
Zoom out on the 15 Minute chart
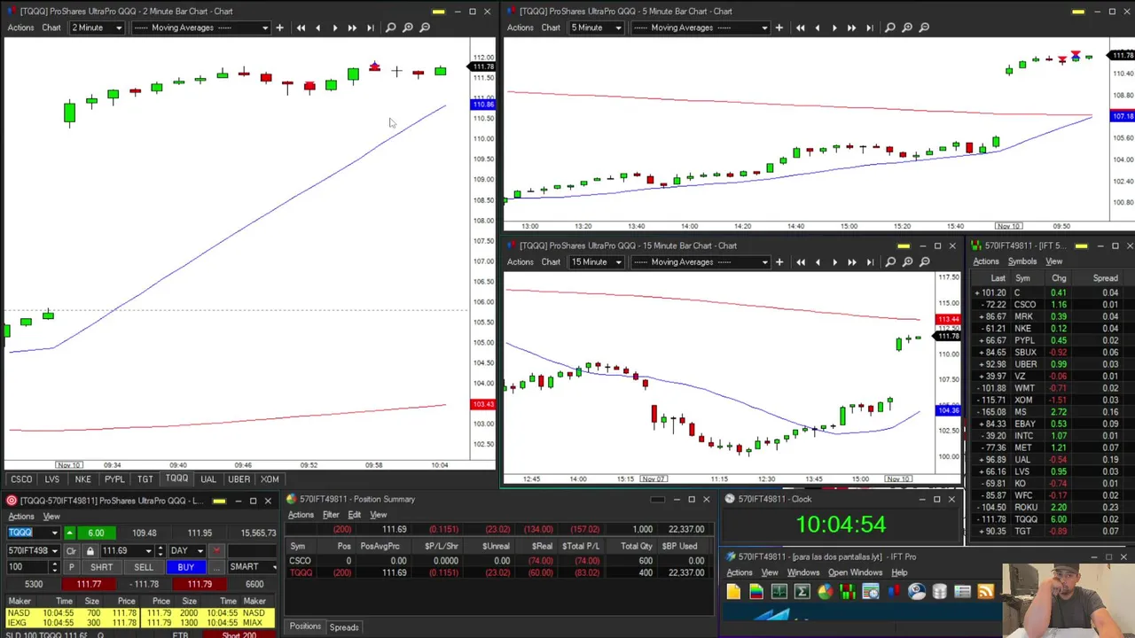(x=924, y=261)
